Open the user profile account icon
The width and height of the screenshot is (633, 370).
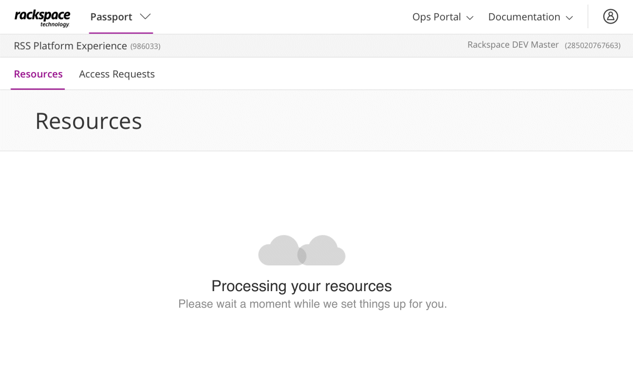coord(610,17)
